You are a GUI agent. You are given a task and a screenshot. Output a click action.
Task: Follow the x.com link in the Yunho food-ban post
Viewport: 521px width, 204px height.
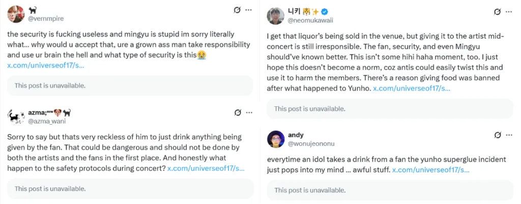pyautogui.click(x=411, y=89)
